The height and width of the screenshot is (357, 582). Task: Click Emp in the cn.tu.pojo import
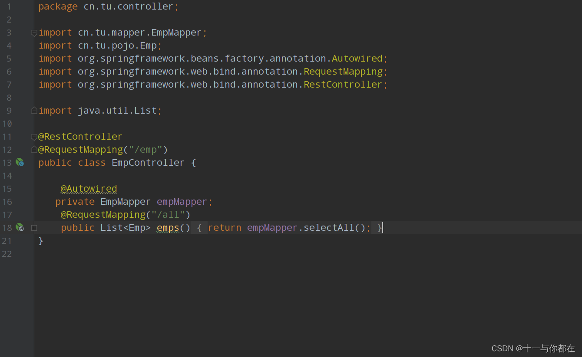click(148, 46)
